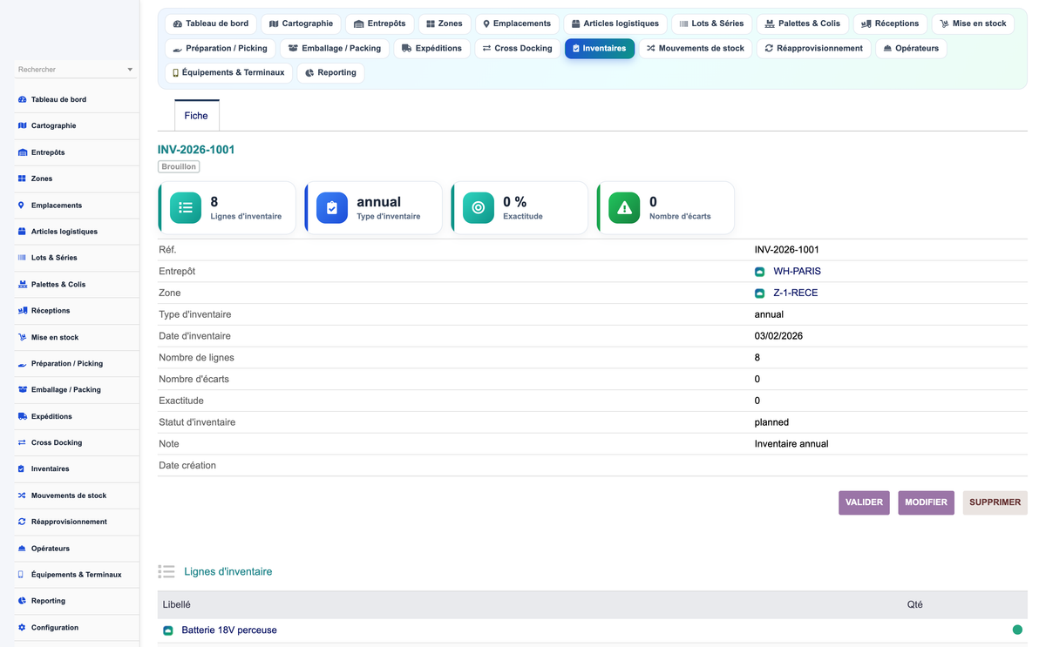1046x647 pixels.
Task: Click the INV-2026-1001 title heading
Action: [196, 150]
